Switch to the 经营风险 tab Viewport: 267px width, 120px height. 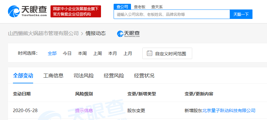tap(114, 75)
